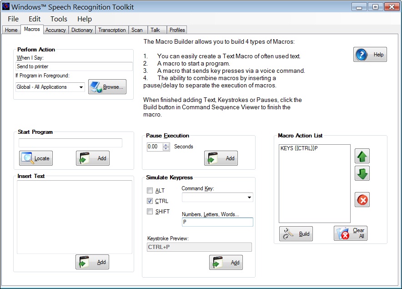Select the Macros tab
This screenshot has width=402, height=289.
click(32, 29)
